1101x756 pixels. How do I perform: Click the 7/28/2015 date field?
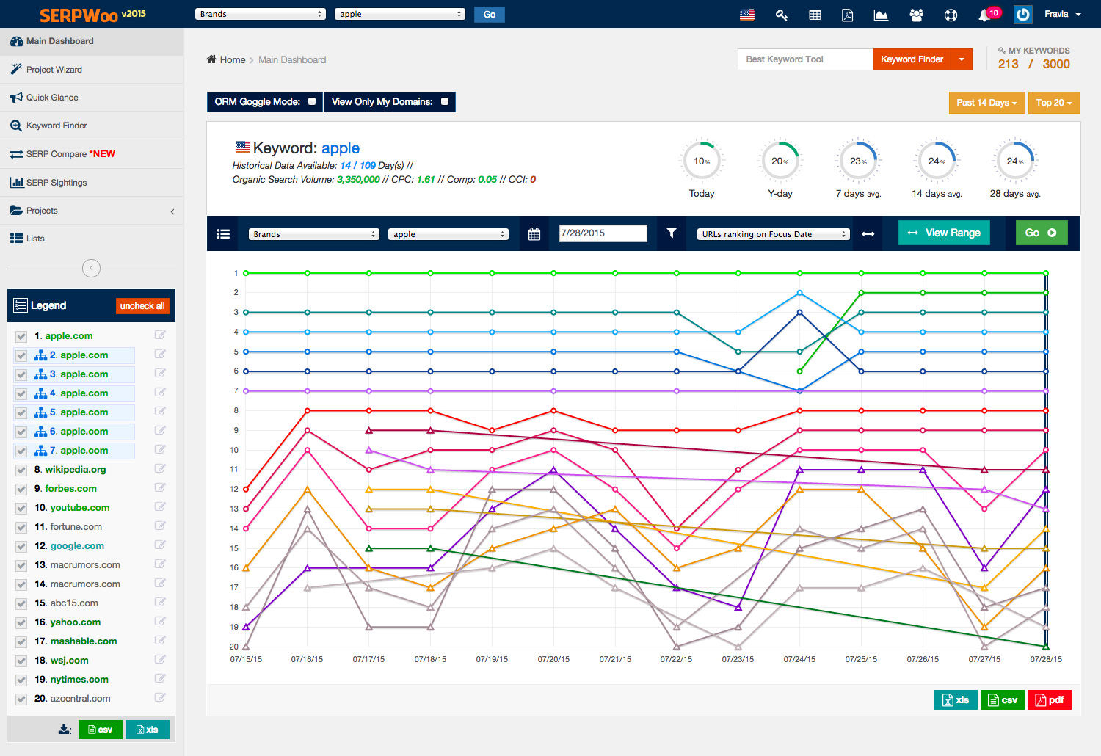pos(603,233)
